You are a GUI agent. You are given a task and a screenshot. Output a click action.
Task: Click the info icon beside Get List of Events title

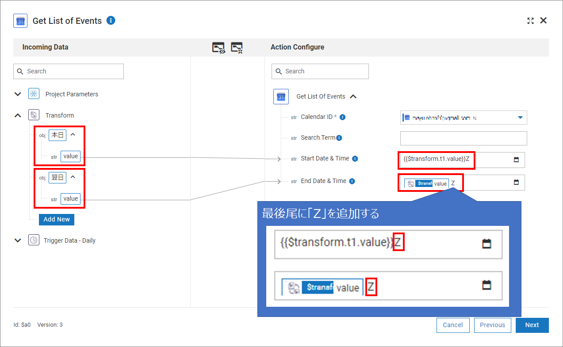(111, 20)
